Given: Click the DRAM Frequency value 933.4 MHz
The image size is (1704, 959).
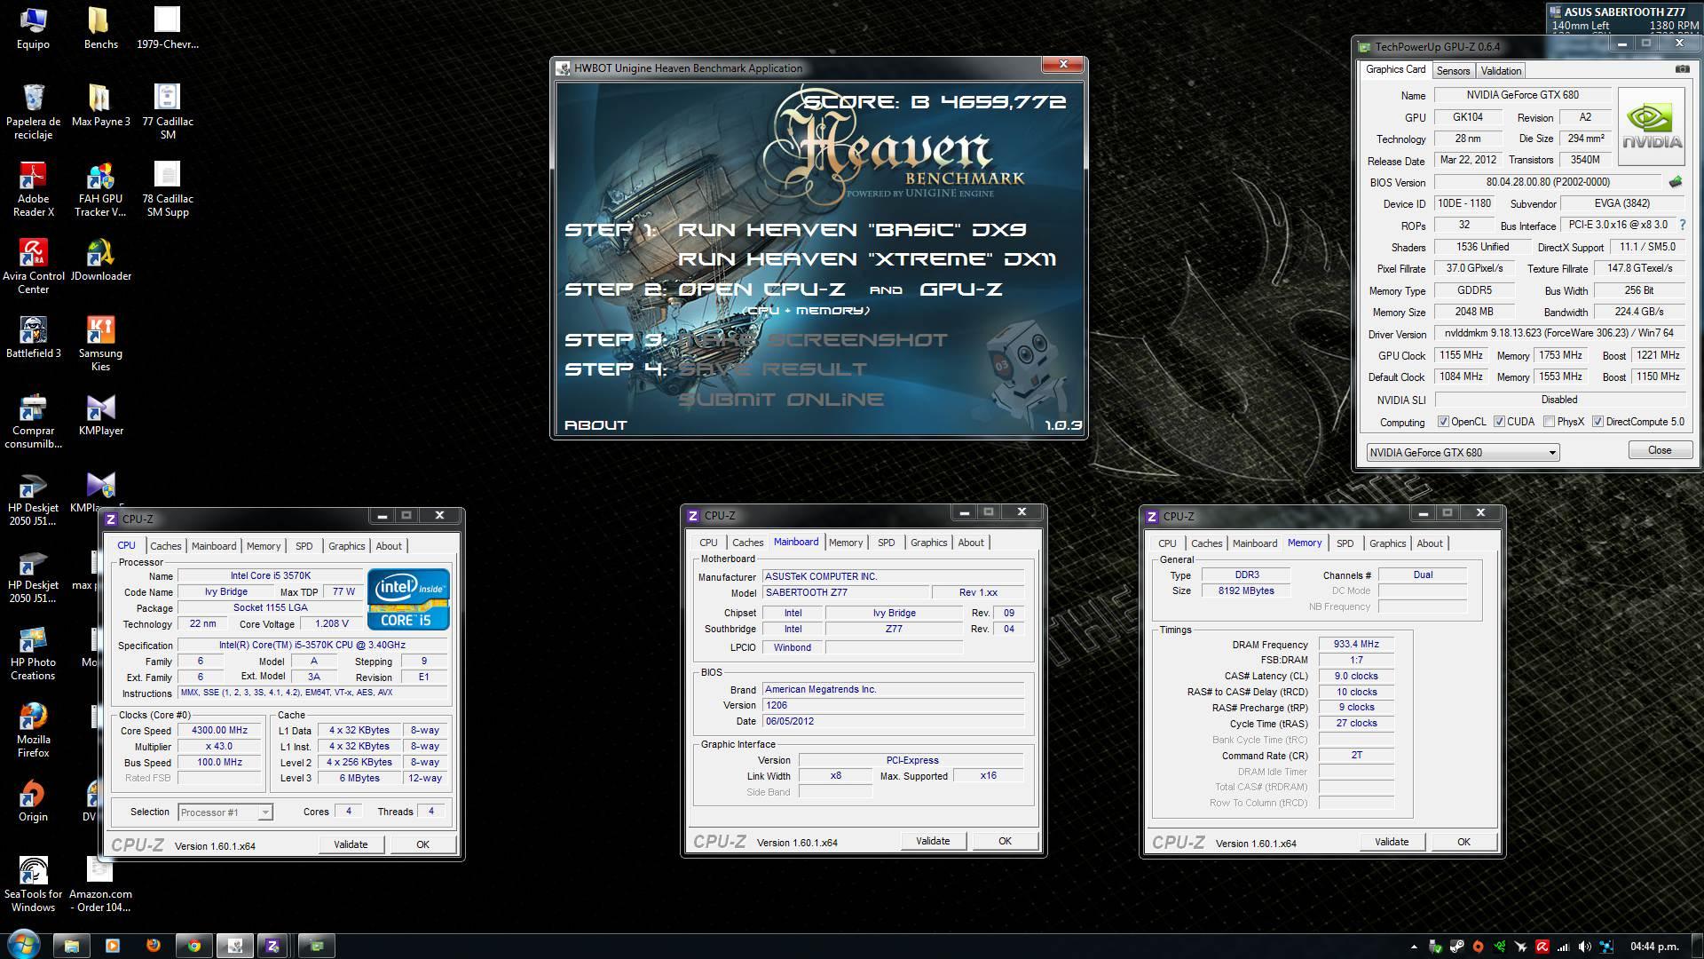Looking at the screenshot, I should coord(1356,645).
